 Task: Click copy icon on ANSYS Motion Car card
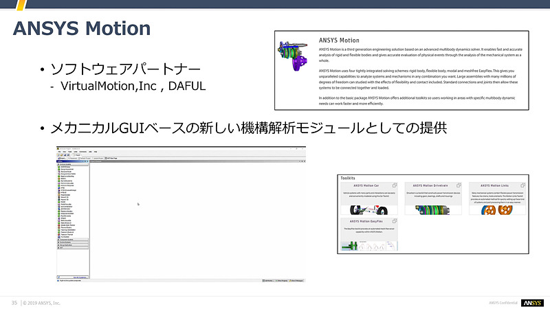click(395, 185)
